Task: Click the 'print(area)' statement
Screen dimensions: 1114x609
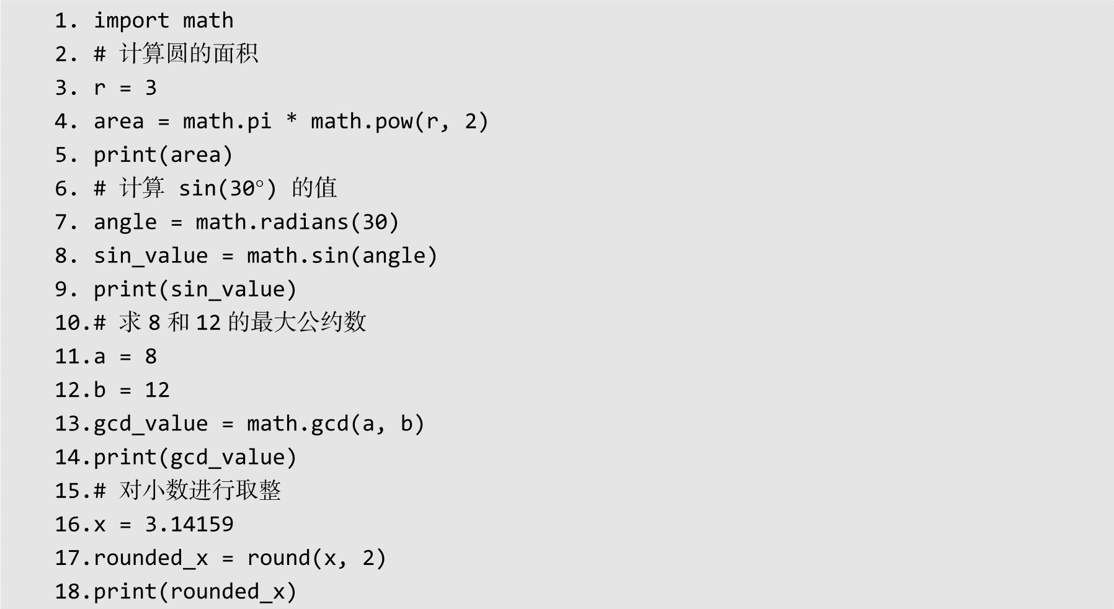Action: pyautogui.click(x=163, y=155)
